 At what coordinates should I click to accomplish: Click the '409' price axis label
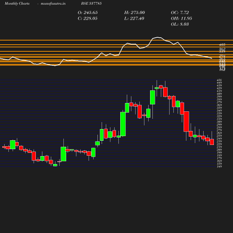tap(219, 94)
